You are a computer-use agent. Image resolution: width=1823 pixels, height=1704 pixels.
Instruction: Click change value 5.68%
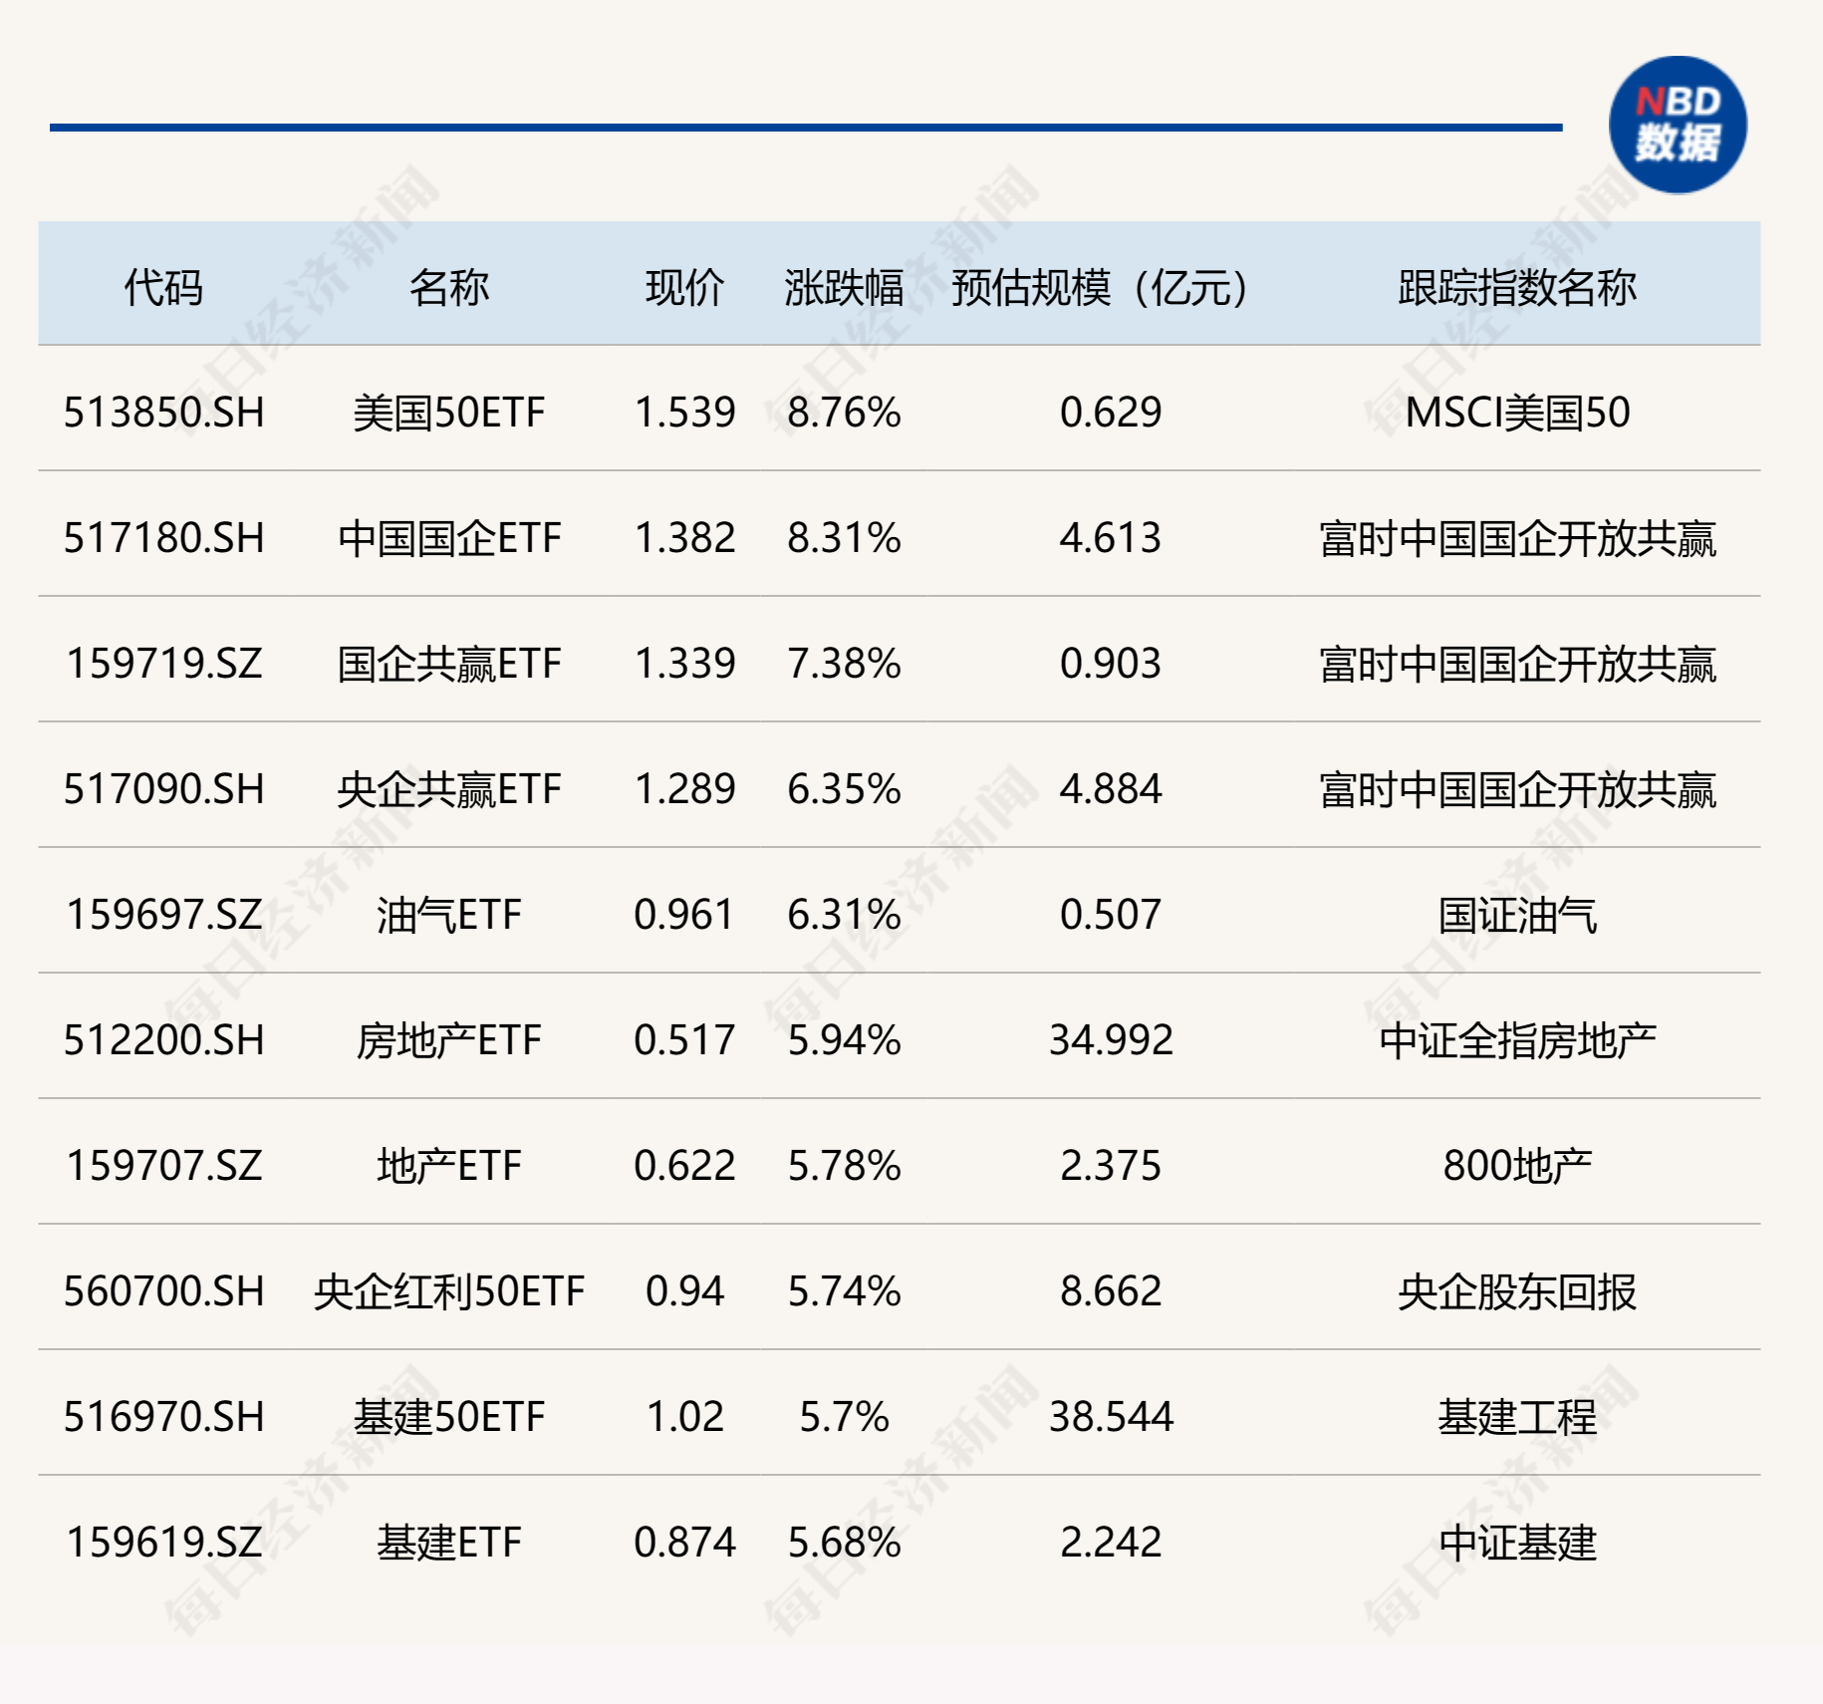pos(845,1543)
